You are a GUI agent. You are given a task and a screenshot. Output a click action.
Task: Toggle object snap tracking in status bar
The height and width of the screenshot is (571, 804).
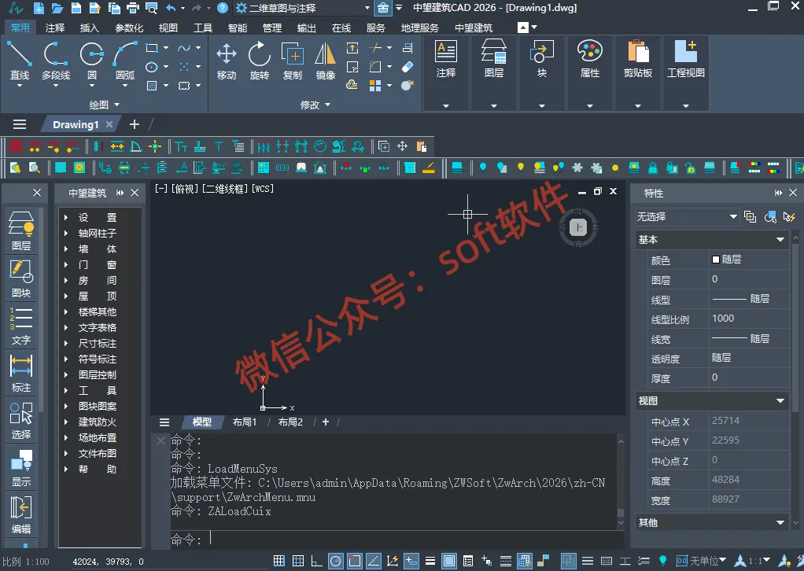(373, 561)
